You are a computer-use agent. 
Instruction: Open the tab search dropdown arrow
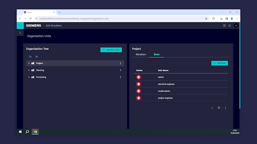(x=20, y=12)
